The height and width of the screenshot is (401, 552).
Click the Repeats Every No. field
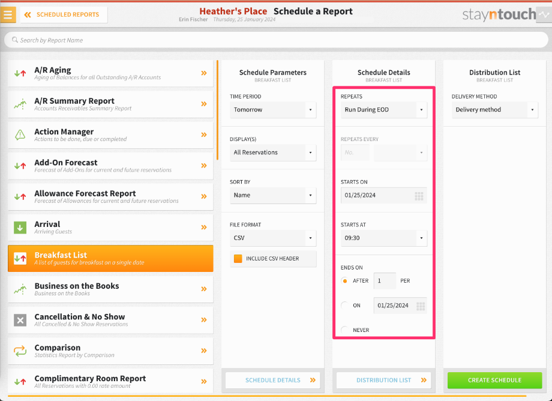(x=355, y=153)
